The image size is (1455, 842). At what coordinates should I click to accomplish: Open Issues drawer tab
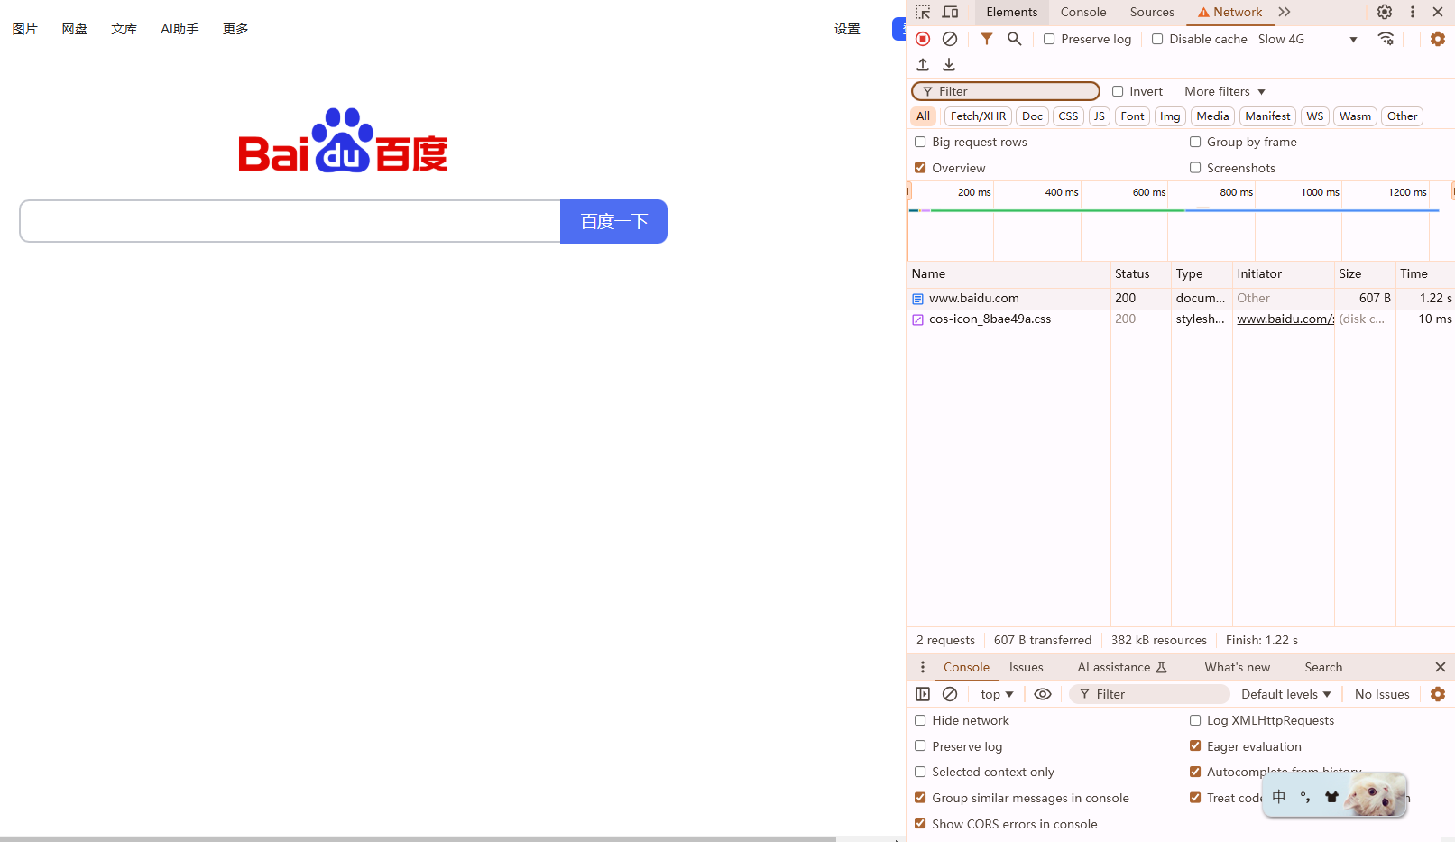(x=1027, y=667)
